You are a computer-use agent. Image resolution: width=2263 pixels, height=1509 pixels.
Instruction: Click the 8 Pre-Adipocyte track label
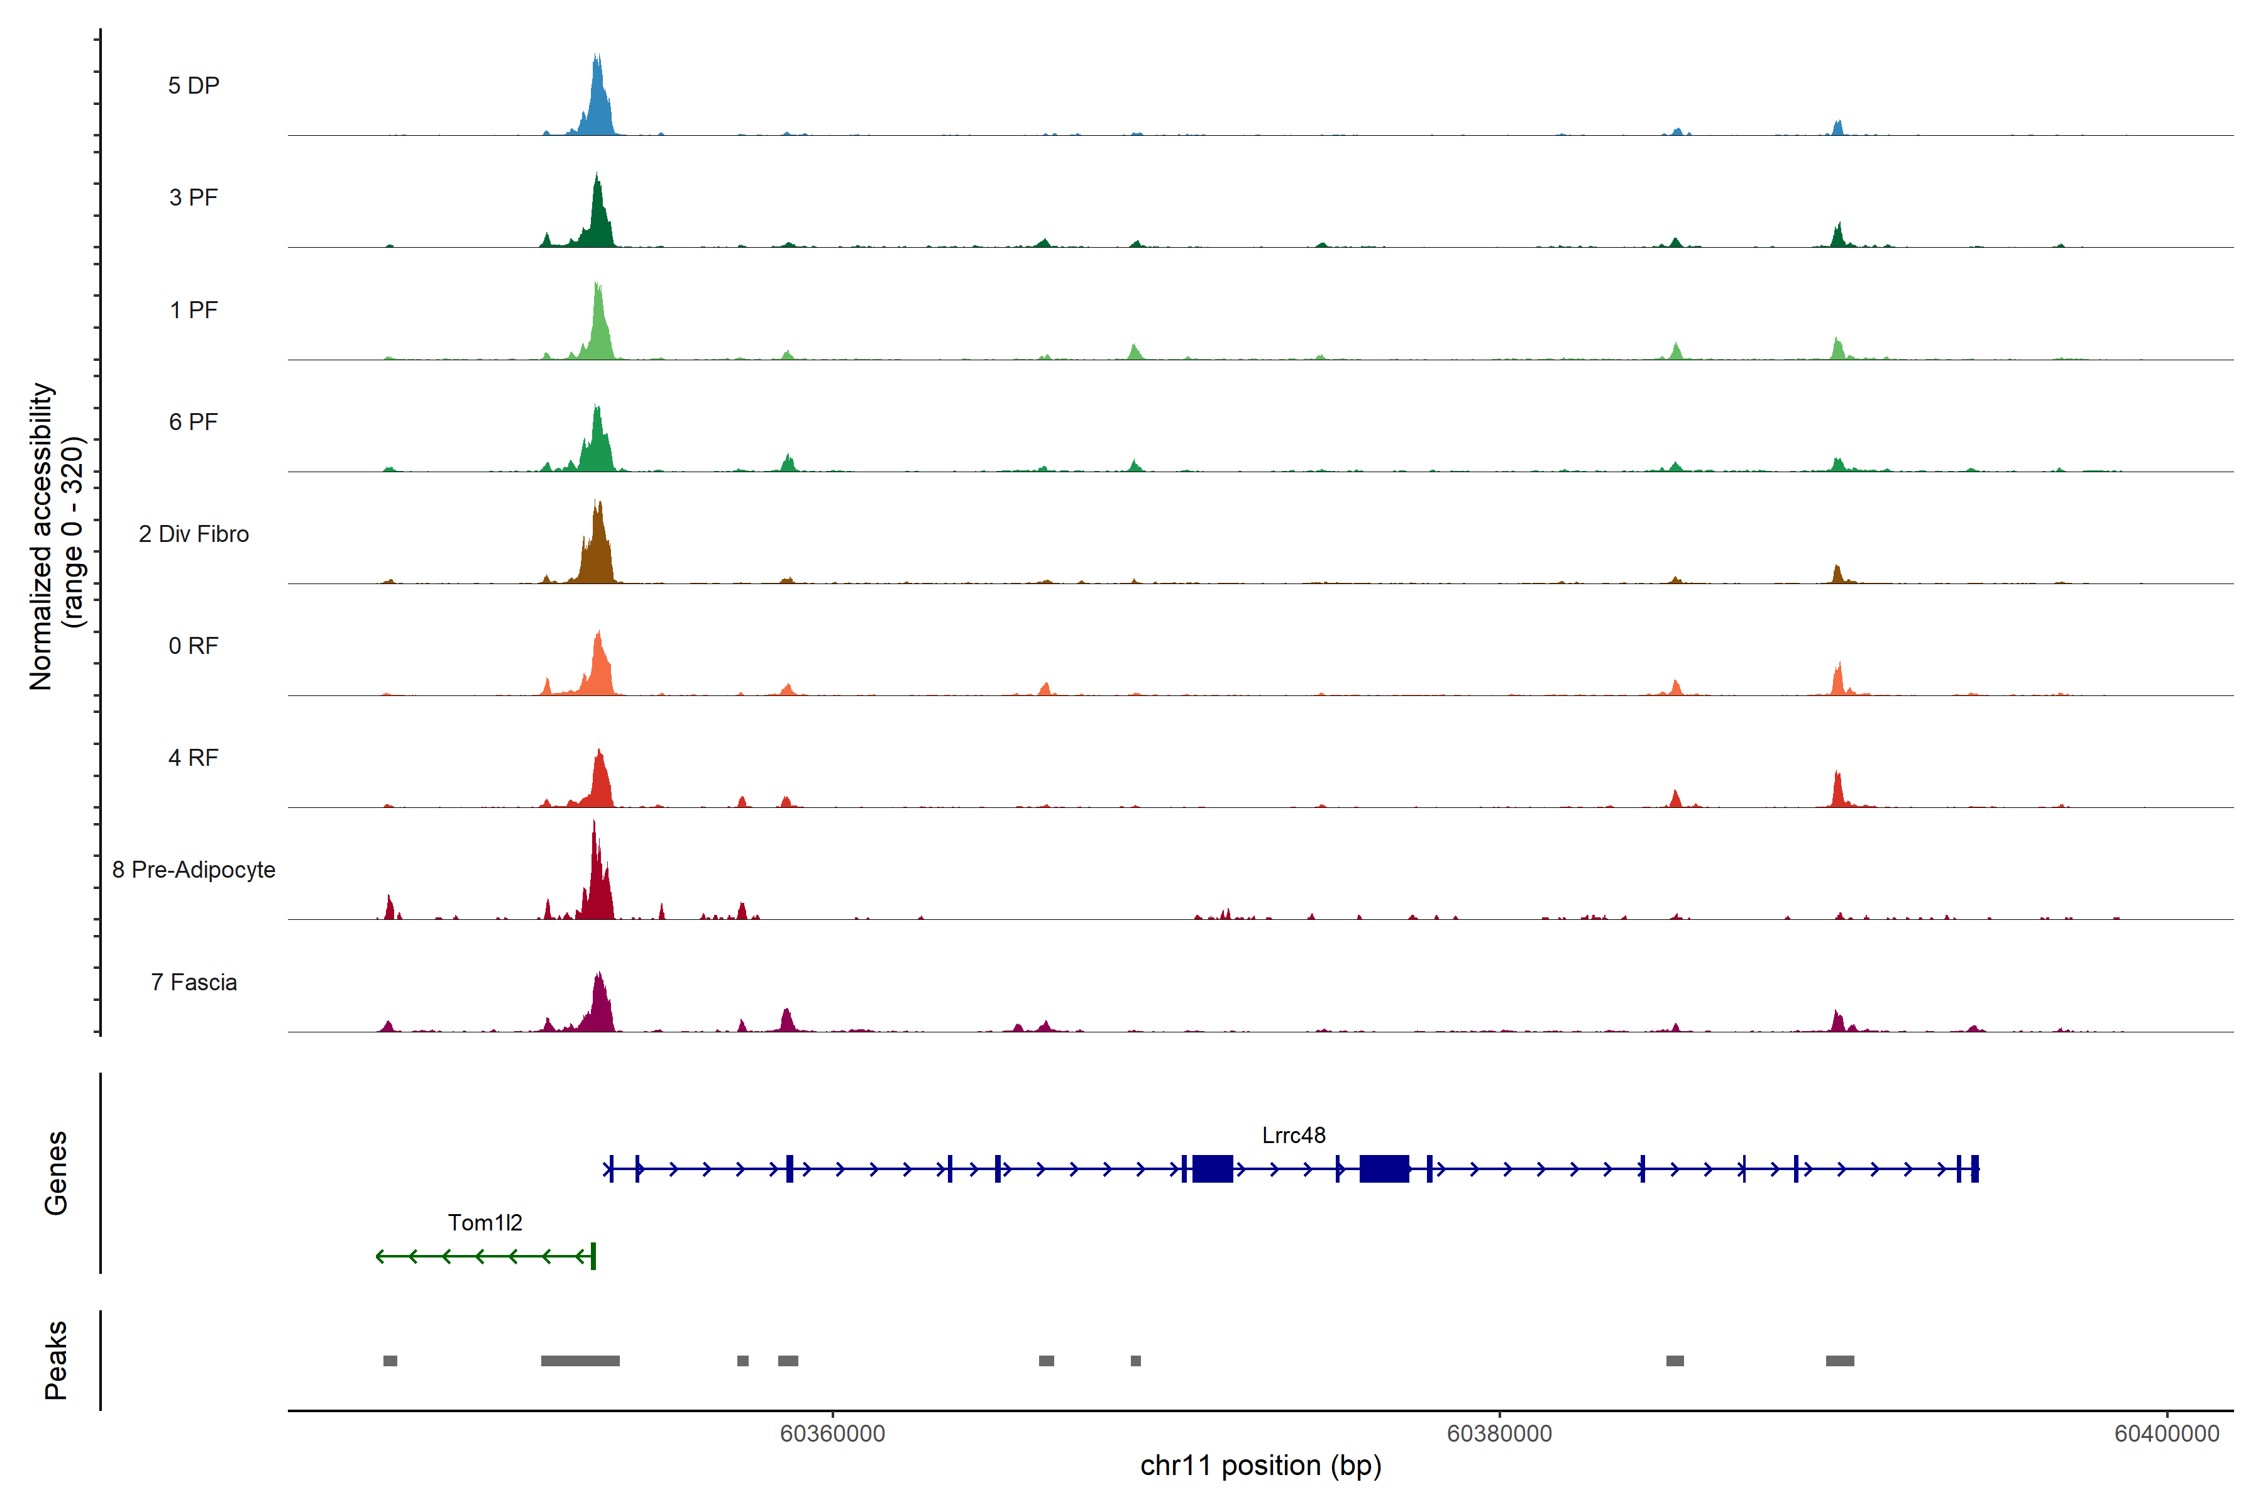(194, 869)
